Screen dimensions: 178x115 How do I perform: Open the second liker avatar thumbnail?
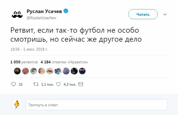pos(25,71)
